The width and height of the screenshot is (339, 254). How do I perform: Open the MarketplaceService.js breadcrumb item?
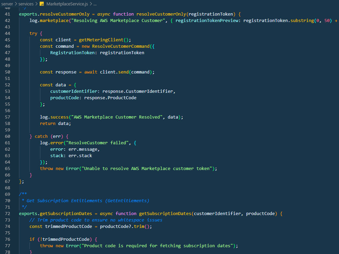(67, 4)
